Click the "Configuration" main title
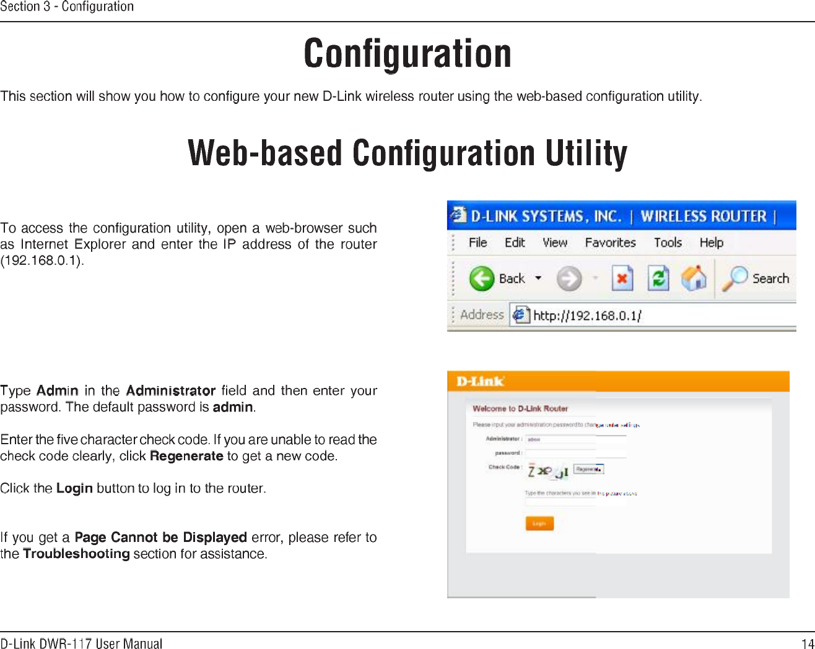Image resolution: width=815 pixels, height=649 pixels. pos(407,53)
